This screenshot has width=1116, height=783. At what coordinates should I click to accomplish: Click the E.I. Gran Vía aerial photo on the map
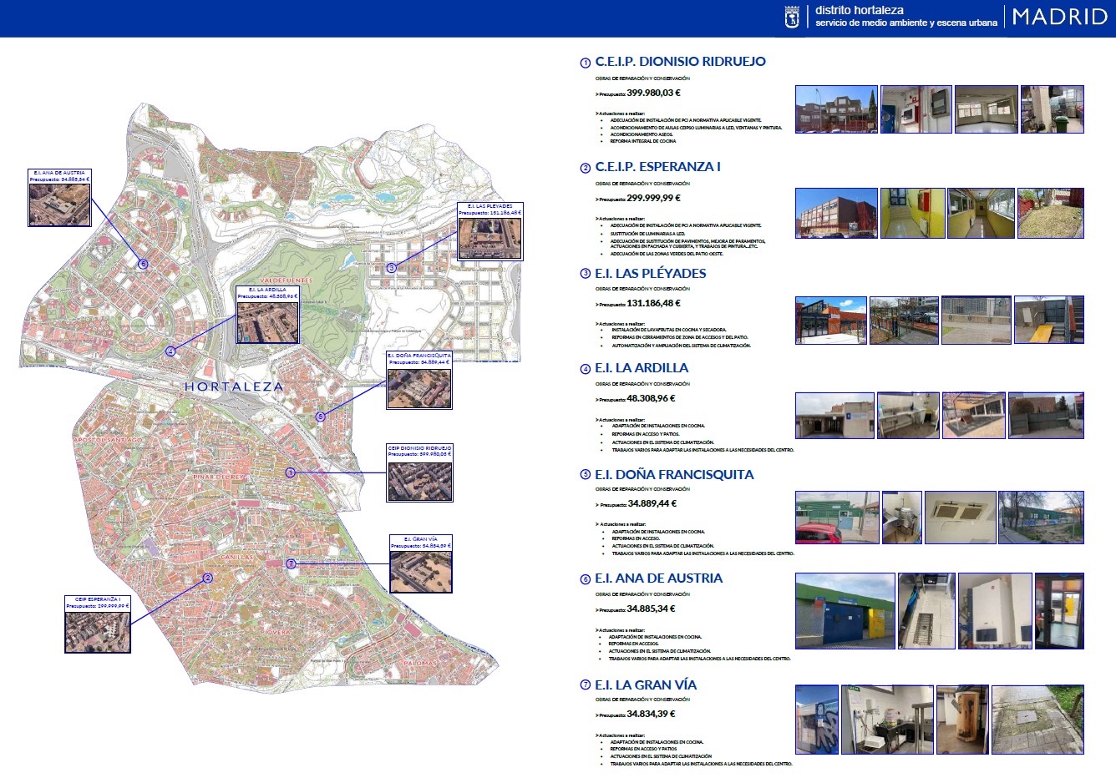(421, 571)
